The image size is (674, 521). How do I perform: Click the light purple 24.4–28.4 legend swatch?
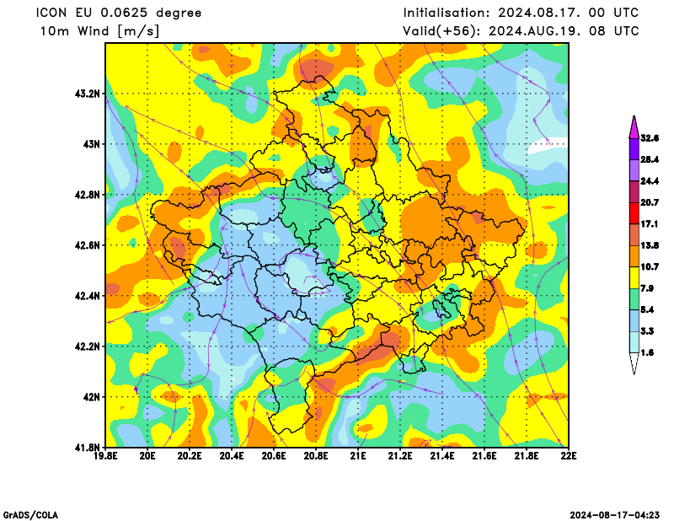(x=634, y=170)
